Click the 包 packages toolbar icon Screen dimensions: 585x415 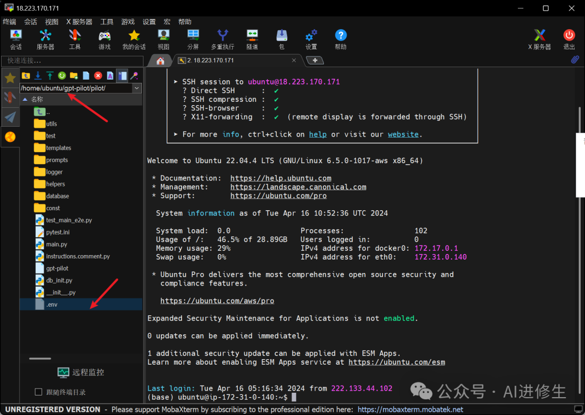coord(282,39)
